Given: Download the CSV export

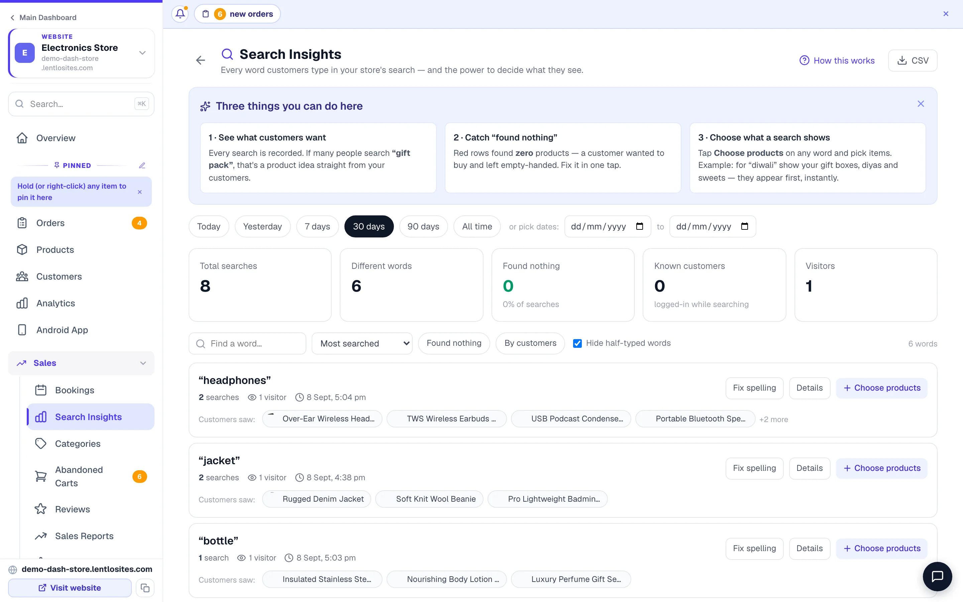Looking at the screenshot, I should (x=913, y=61).
